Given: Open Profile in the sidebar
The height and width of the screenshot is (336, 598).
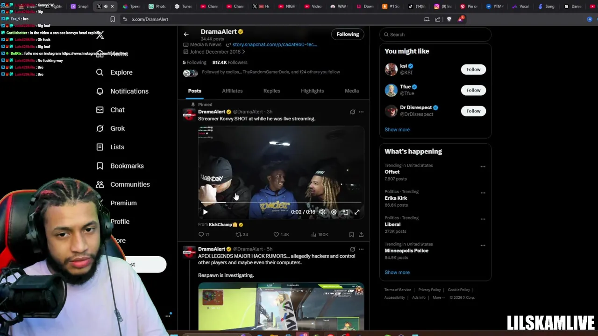Looking at the screenshot, I should click(x=120, y=222).
